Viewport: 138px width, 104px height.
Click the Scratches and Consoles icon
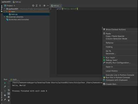7,20
